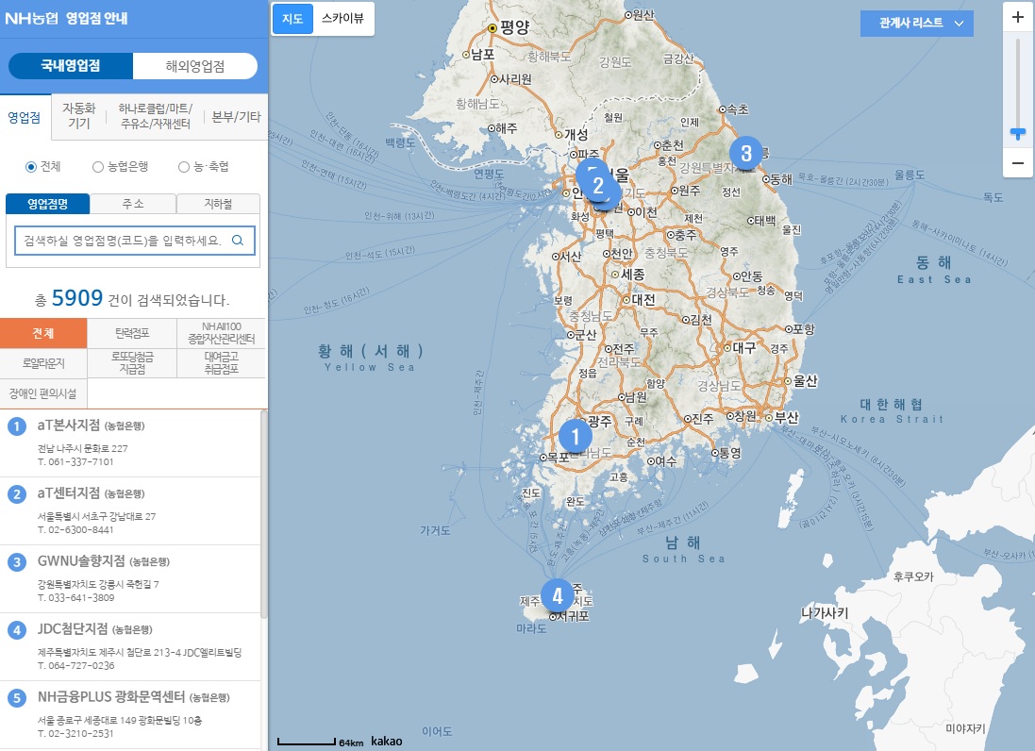Open the aT본사지점 branch entry
The width and height of the screenshot is (1035, 751).
[x=130, y=442]
